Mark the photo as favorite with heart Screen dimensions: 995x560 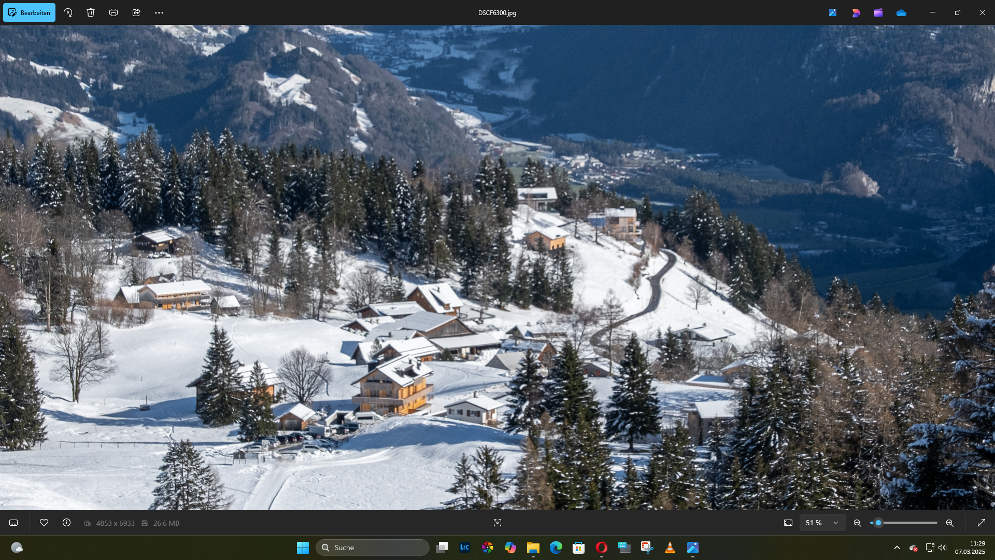click(44, 523)
